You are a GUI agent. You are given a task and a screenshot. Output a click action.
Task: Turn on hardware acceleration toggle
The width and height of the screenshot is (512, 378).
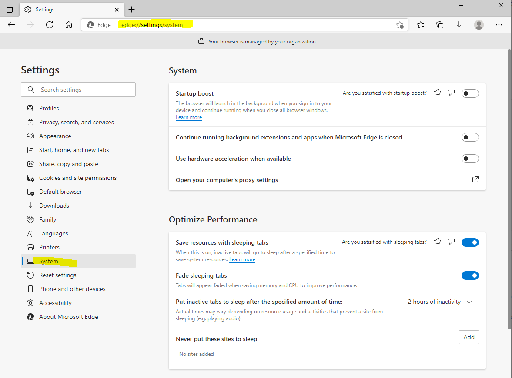coord(470,159)
